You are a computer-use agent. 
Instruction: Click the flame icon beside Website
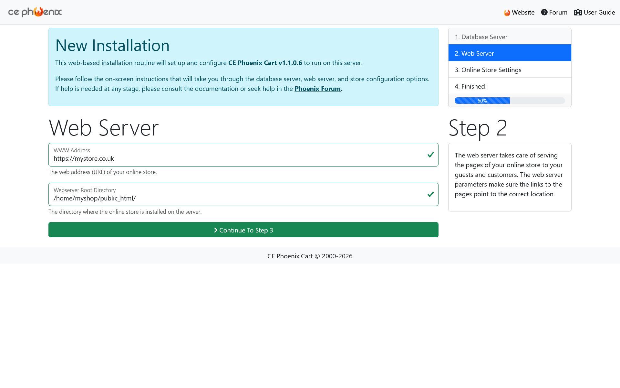[507, 13]
